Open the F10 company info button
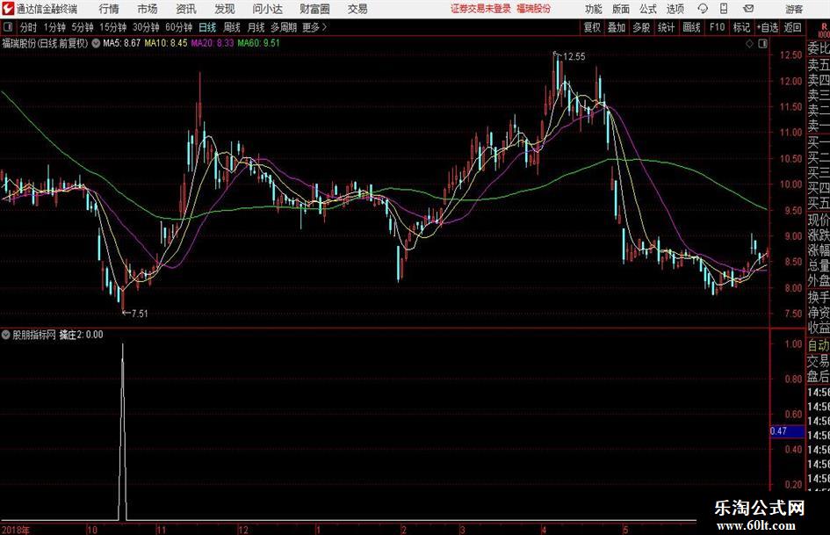 point(718,27)
